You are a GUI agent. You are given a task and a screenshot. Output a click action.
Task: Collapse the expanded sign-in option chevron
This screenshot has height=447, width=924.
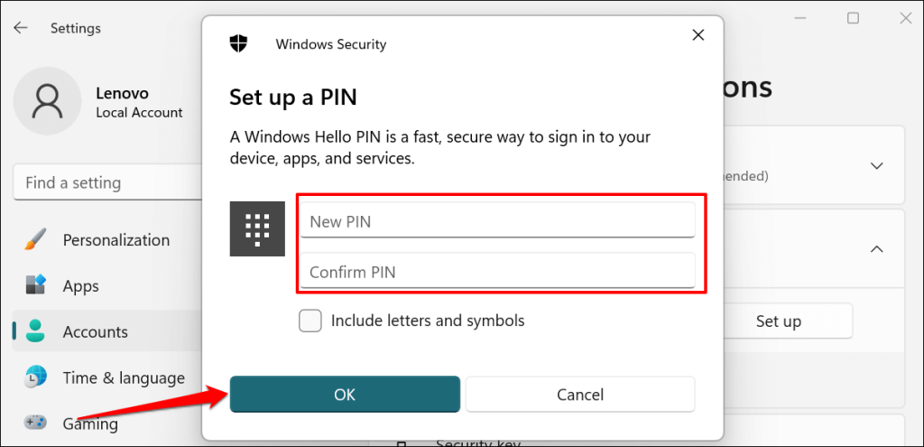pyautogui.click(x=875, y=248)
